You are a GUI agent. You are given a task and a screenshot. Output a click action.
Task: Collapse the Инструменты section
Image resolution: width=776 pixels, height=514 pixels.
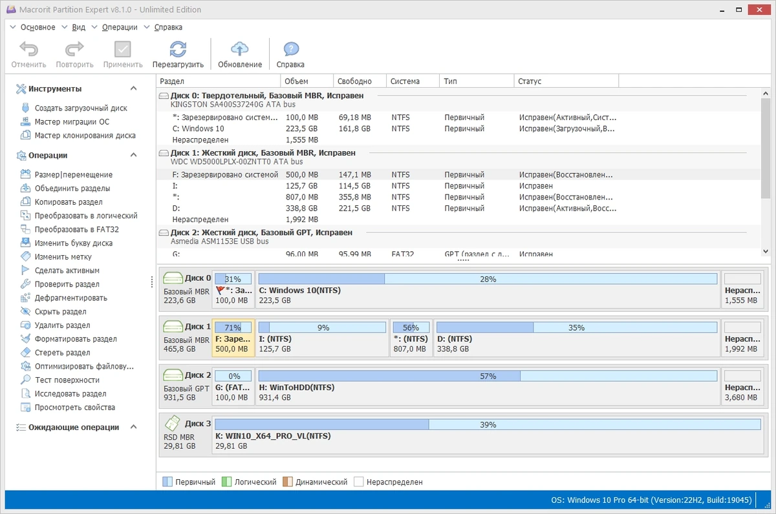coord(134,88)
